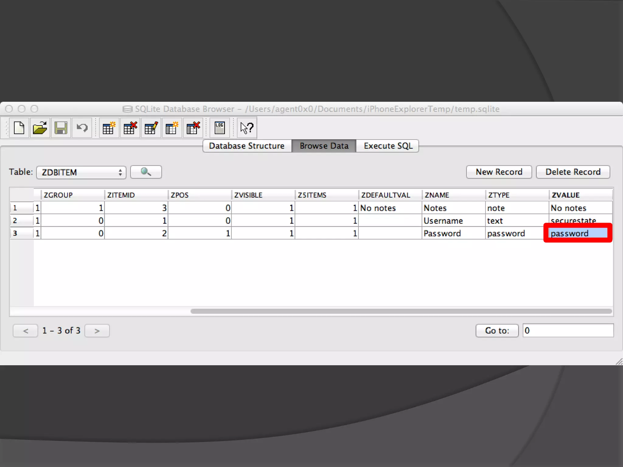623x467 pixels.
Task: Go to next page of records
Action: 97,331
